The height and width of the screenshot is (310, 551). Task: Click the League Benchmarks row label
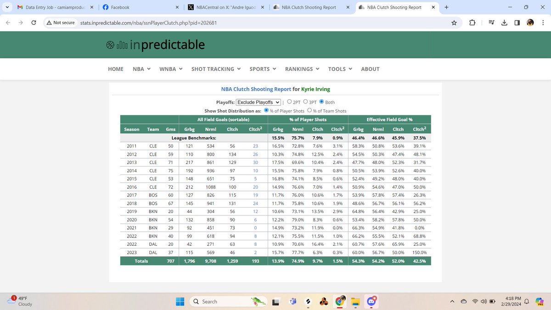tap(194, 138)
